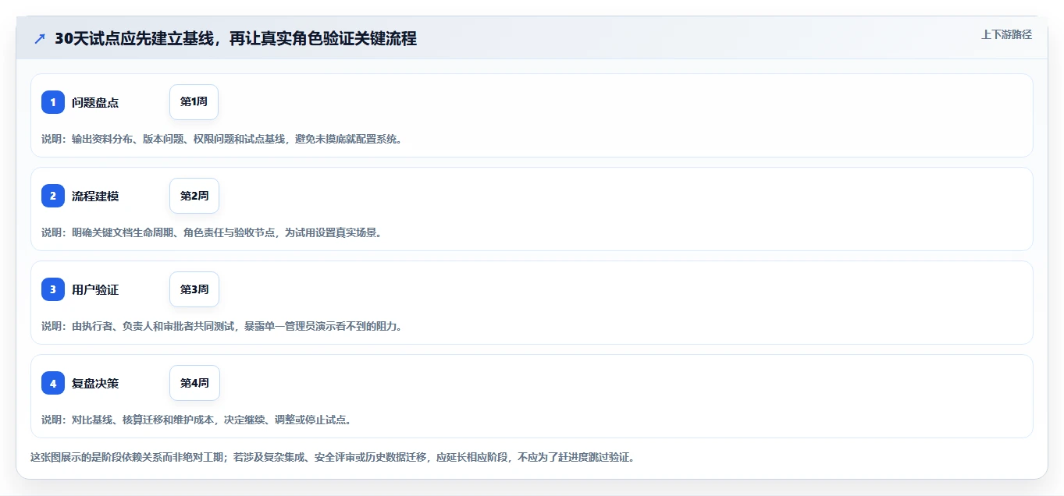Click the arrow icon beside the 30天试点 title
Viewport: 1064px width, 496px height.
(x=40, y=38)
